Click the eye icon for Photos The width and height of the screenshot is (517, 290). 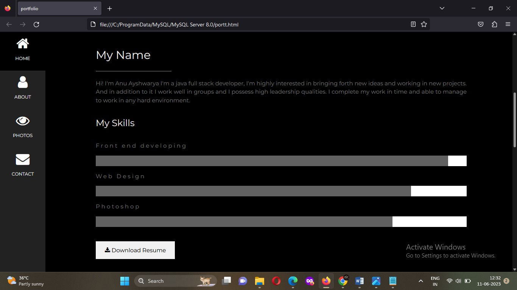[22, 120]
